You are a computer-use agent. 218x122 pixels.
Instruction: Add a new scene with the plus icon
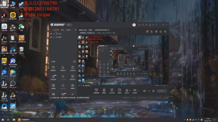point(75,30)
